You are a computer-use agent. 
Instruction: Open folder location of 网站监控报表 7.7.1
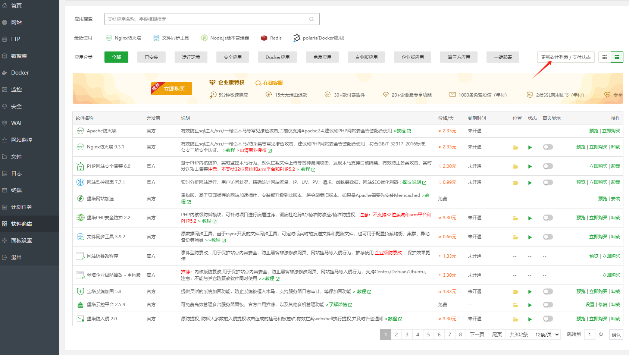coord(516,183)
